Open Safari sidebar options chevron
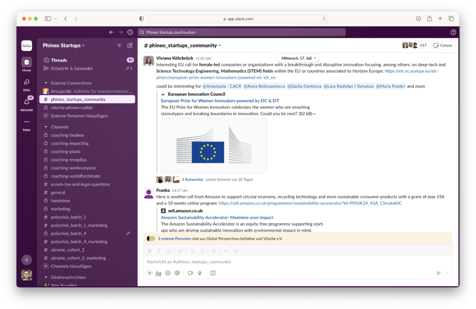Screen dimensions: 476x309 [x=56, y=19]
